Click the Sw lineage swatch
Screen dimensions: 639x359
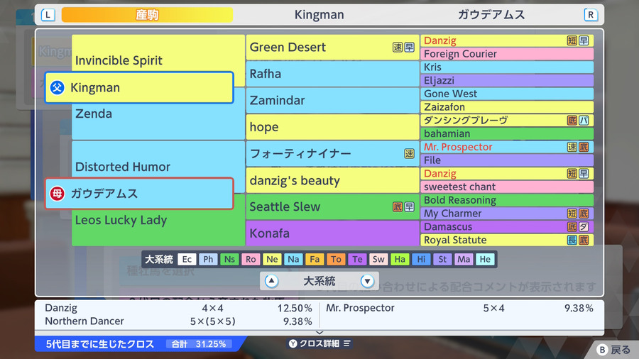click(x=378, y=259)
